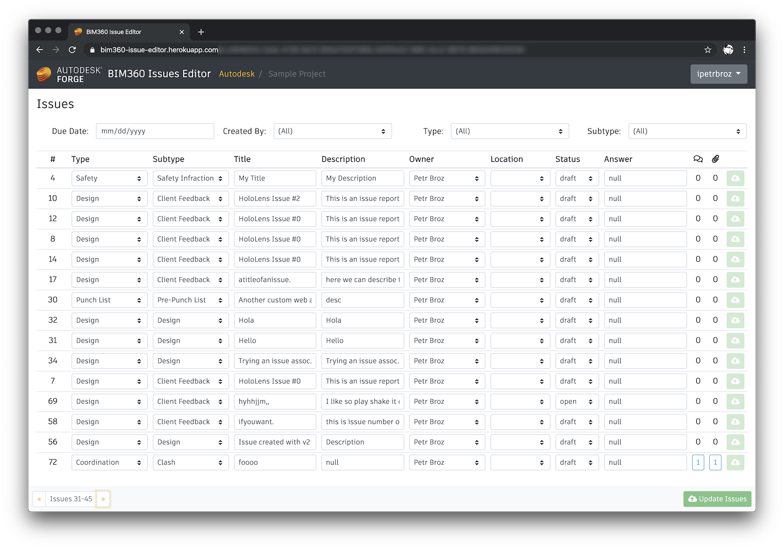Click the upload icon for issue 31
This screenshot has height=549, width=784.
[x=735, y=340]
